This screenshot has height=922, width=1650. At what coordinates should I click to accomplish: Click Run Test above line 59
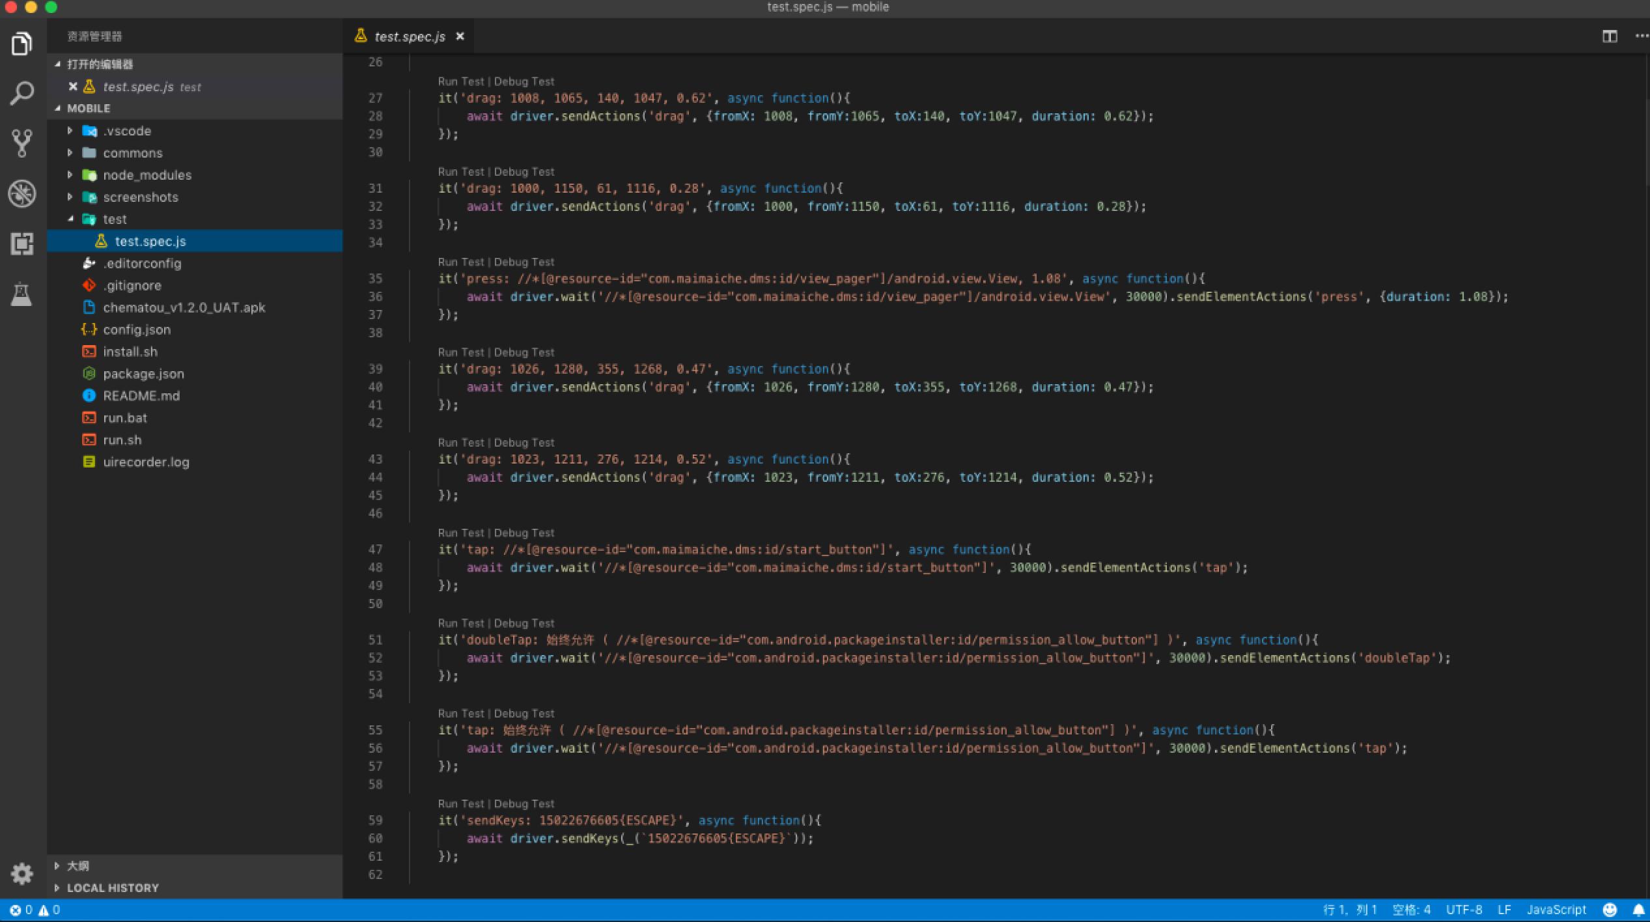pyautogui.click(x=461, y=804)
